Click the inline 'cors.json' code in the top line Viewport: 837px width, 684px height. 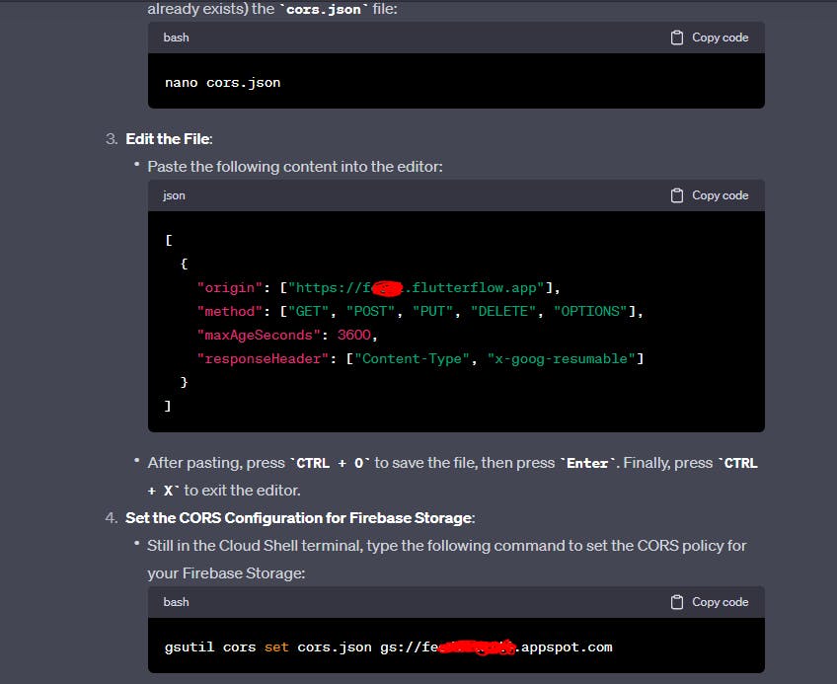coord(324,10)
